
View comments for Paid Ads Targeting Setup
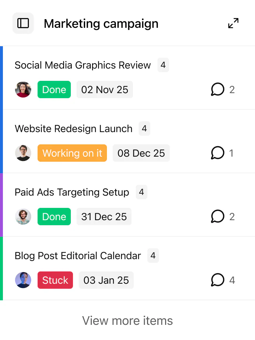218,216
